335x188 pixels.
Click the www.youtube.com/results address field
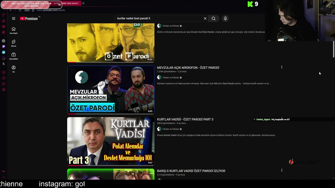tap(51, 10)
